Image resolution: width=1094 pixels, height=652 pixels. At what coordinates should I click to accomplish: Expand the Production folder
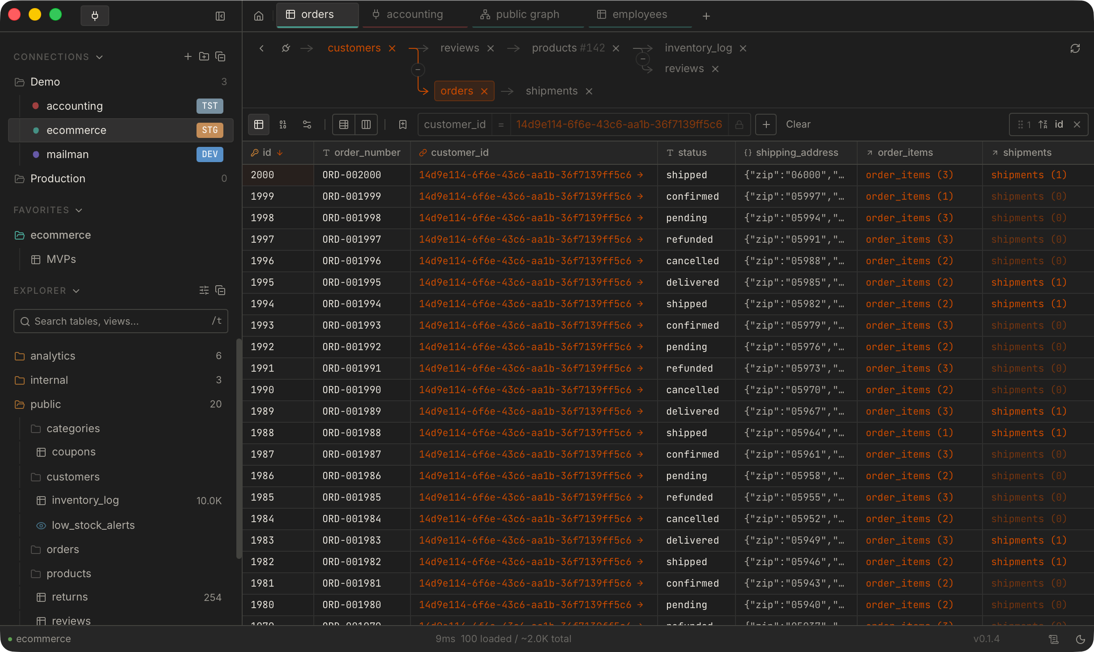tap(121, 179)
